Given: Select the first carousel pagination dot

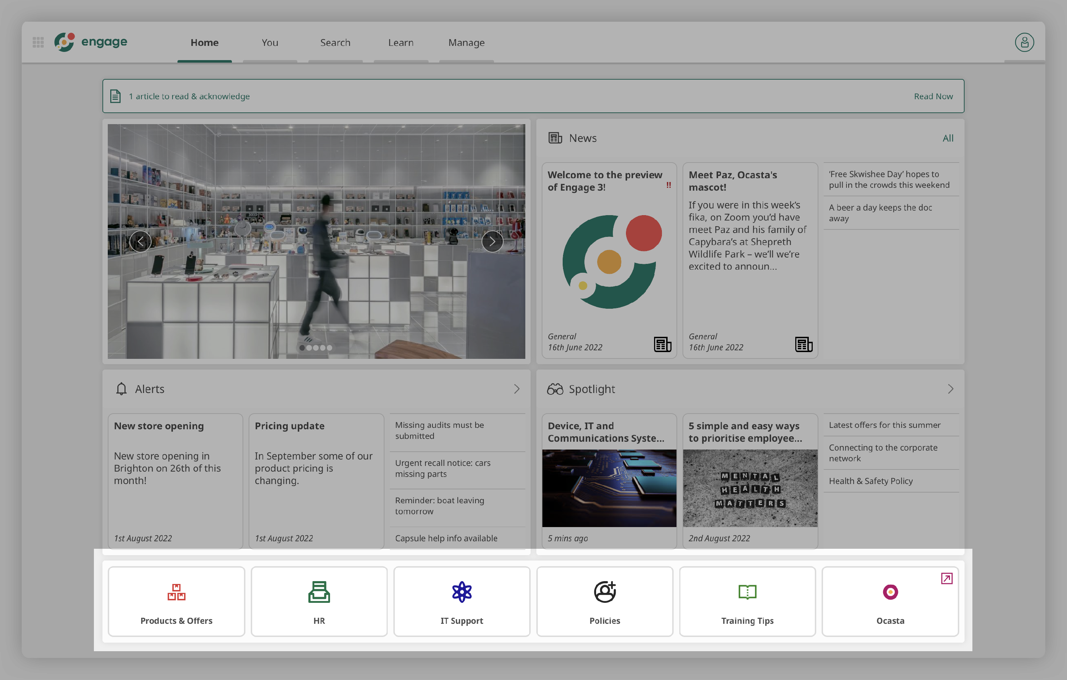Looking at the screenshot, I should click(x=302, y=348).
